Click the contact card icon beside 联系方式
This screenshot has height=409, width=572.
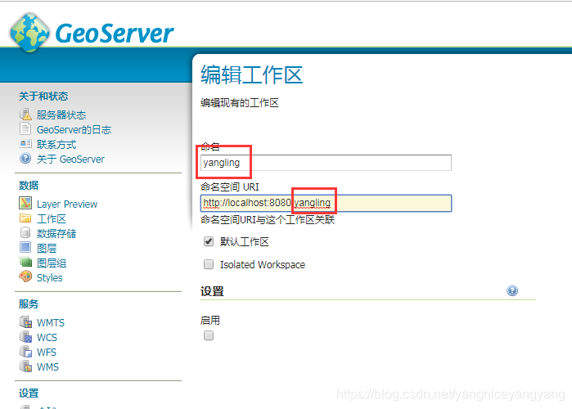click(25, 144)
